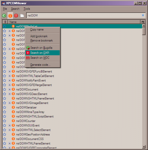Expand the nsIDOMHTMLSelectElement tree node
Viewport: 148px width, 150px height.
(9, 130)
